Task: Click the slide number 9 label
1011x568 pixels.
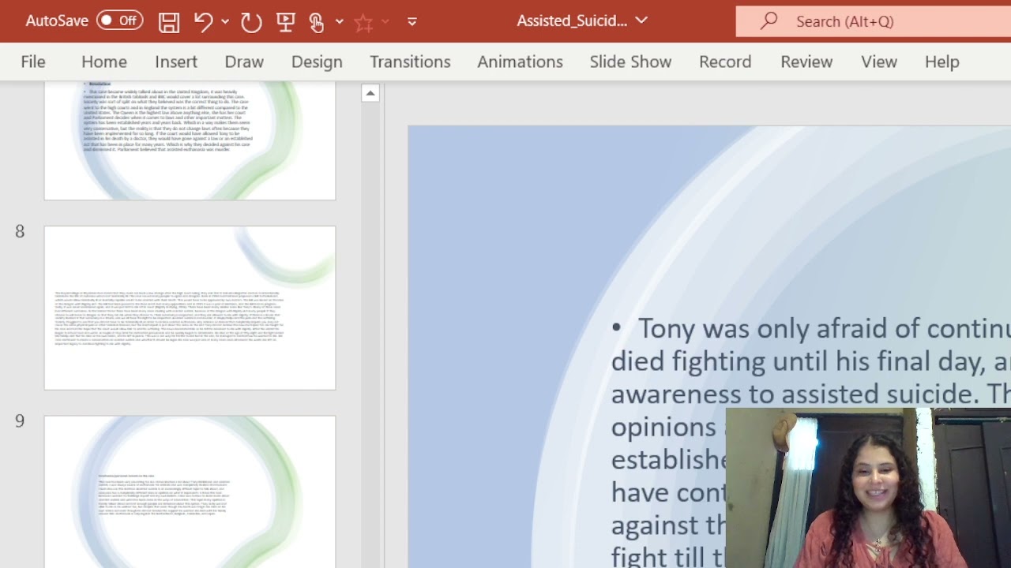Action: 20,420
